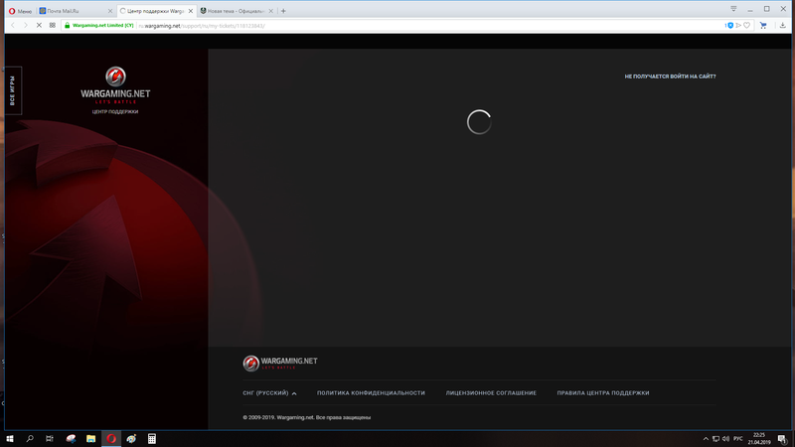795x447 pixels.
Task: Open НЕ ПОЛУЧАЕТСЯ ВОЙТИ НА САЙТ? link
Action: (670, 76)
